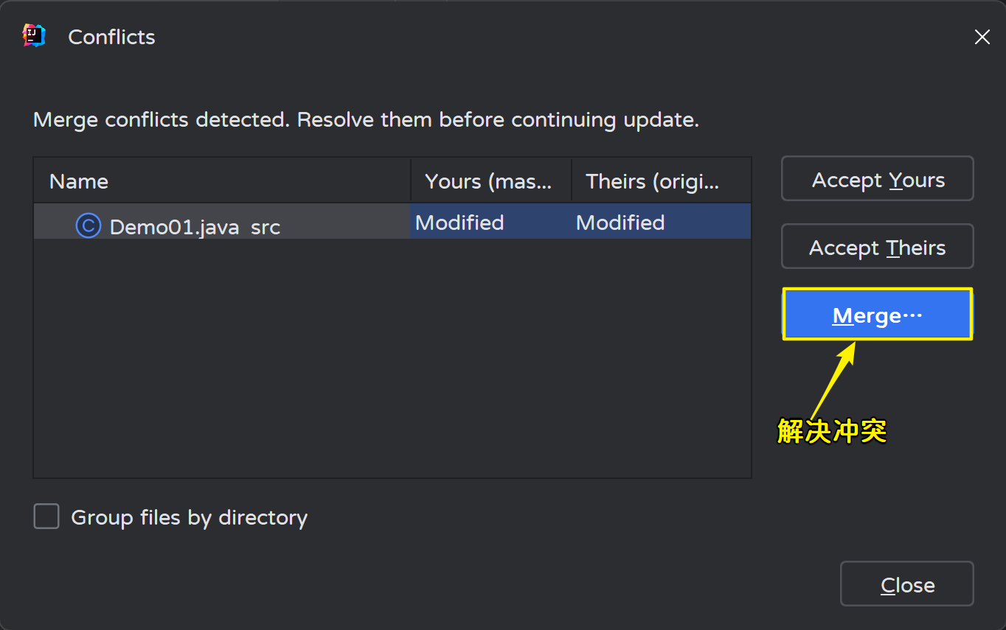Click the Theirs (origi...) column header

[x=652, y=181]
